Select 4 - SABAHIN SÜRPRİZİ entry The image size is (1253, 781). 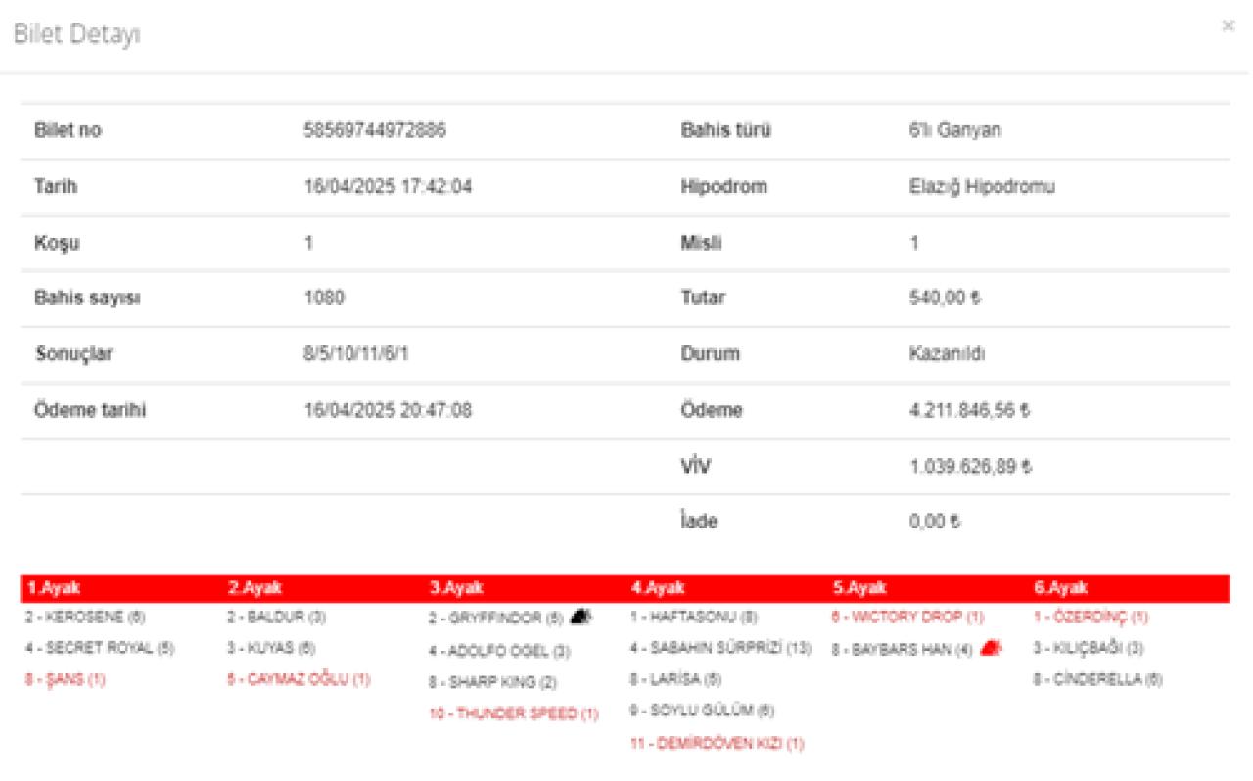pyautogui.click(x=720, y=648)
